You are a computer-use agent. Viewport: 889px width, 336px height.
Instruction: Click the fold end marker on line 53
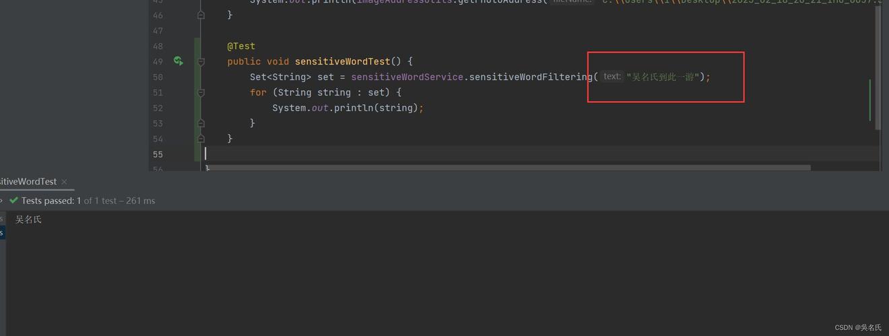(x=201, y=123)
